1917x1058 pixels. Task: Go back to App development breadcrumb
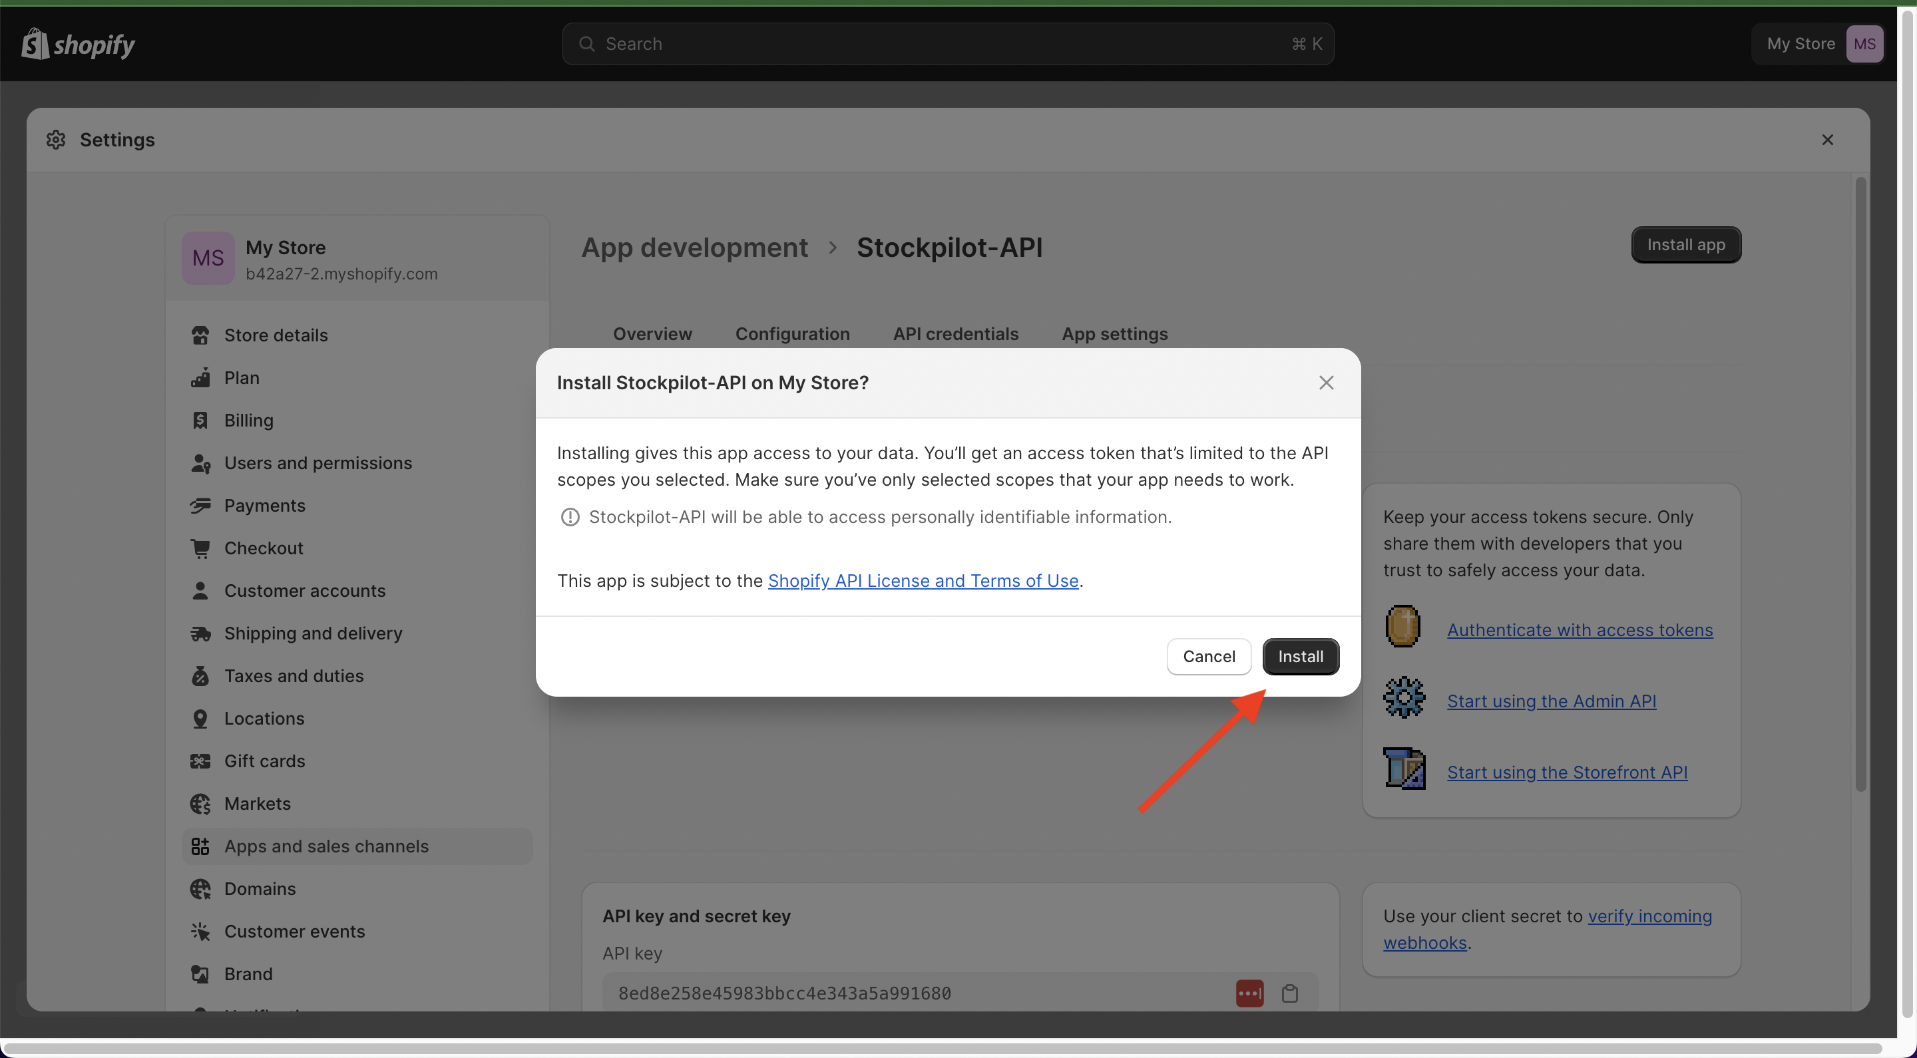click(x=694, y=247)
